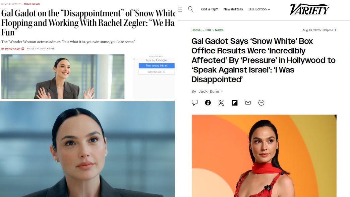The width and height of the screenshot is (350, 197).
Task: Open the Movie News breadcrumb link
Action: coord(32,4)
